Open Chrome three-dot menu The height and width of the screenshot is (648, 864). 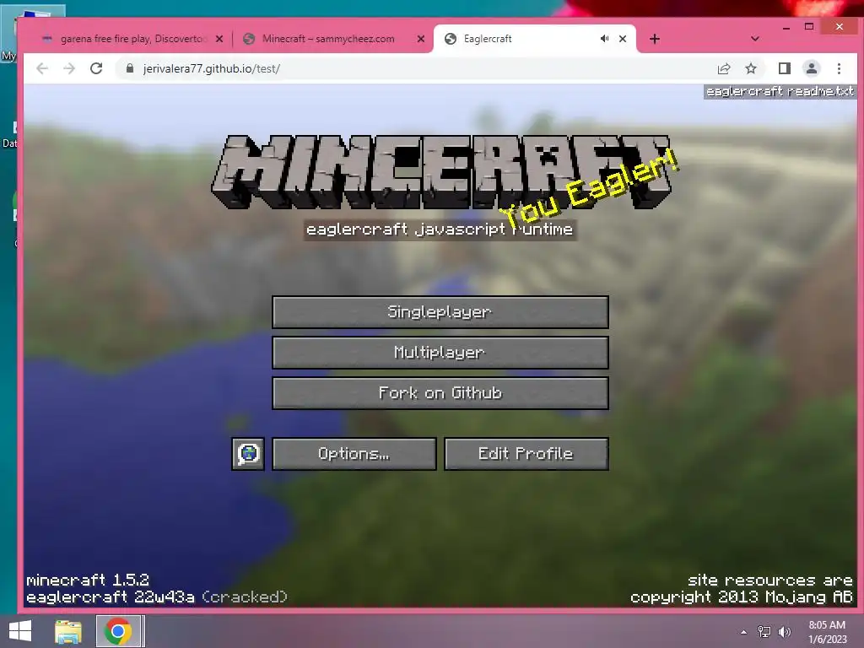coord(839,68)
